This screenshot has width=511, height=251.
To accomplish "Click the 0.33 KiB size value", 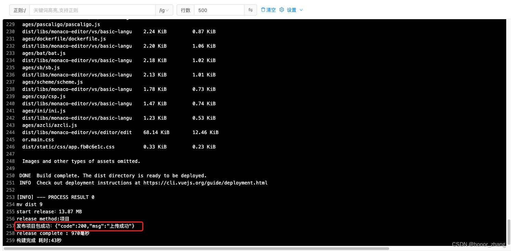I will tap(155, 147).
